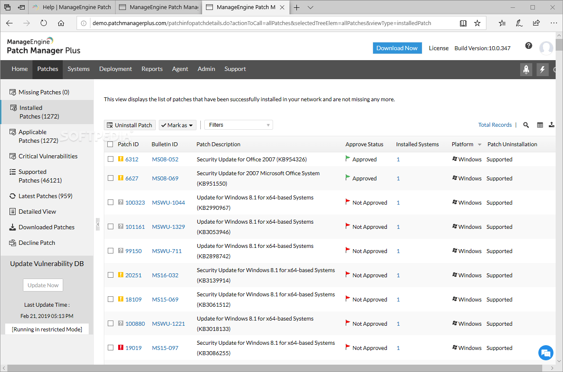Click the search magnifier above the table
Image resolution: width=563 pixels, height=372 pixels.
(526, 125)
